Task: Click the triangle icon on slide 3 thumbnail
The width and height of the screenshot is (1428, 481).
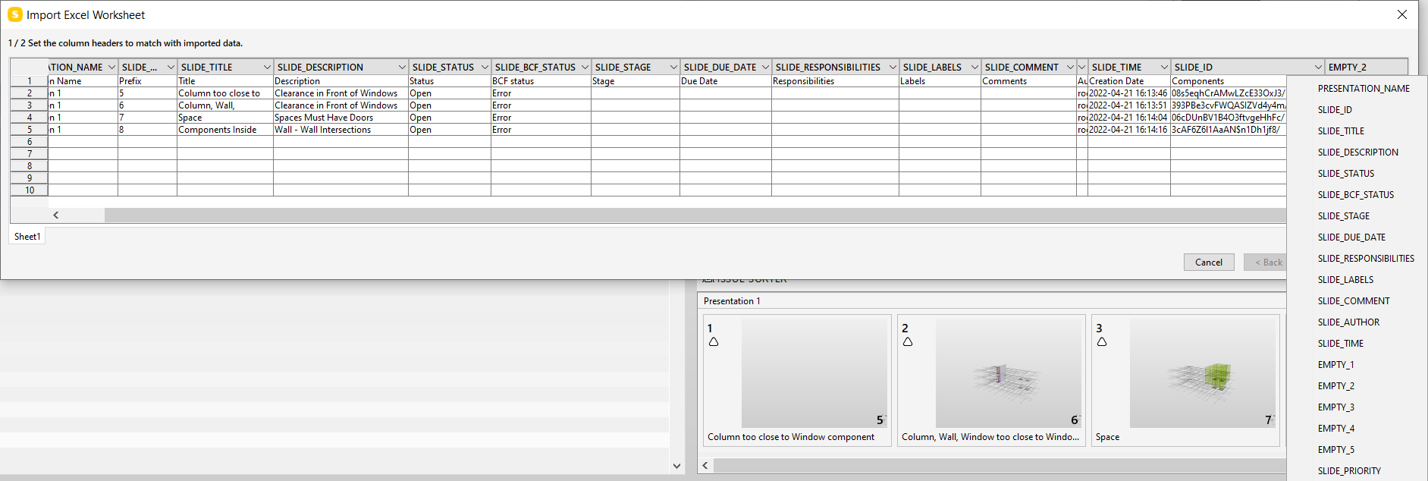Action: click(x=1102, y=342)
